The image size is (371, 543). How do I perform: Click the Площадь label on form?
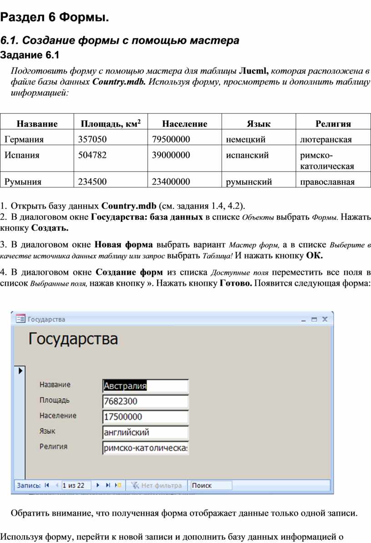point(55,401)
